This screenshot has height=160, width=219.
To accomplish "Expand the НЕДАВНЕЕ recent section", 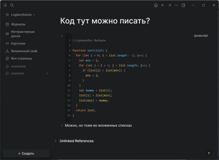I will coord(17,74).
